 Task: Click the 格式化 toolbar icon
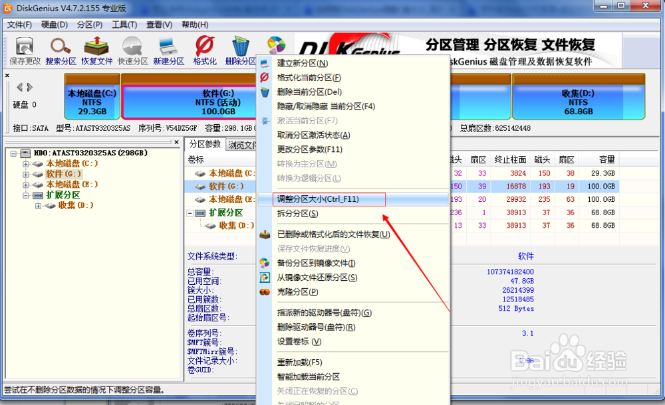coord(205,51)
